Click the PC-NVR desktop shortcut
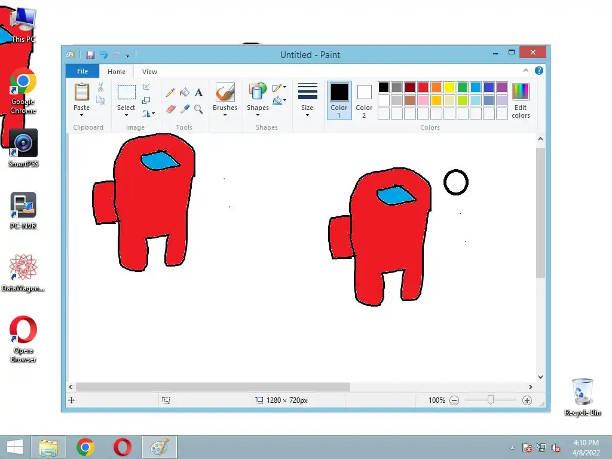Screen dimensions: 612x459 click(23, 211)
